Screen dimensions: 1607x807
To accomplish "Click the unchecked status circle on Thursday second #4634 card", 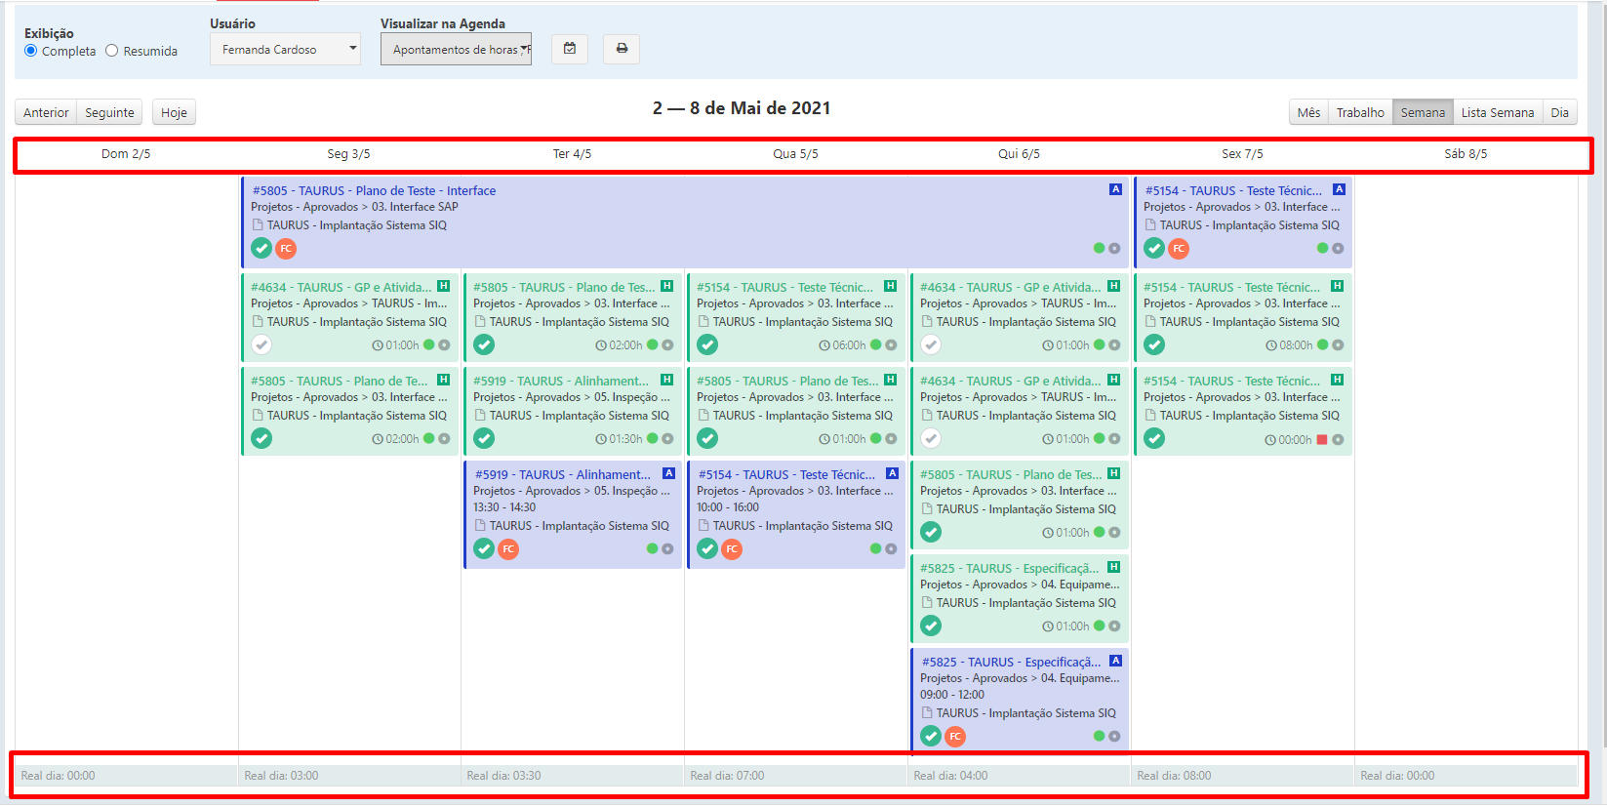I will pos(931,438).
